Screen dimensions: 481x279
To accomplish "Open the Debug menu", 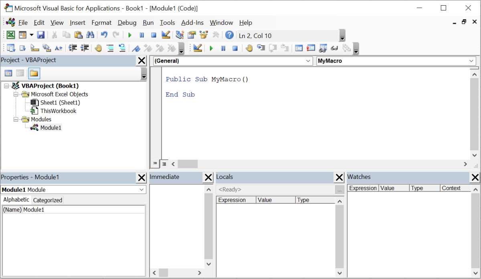I will (127, 22).
